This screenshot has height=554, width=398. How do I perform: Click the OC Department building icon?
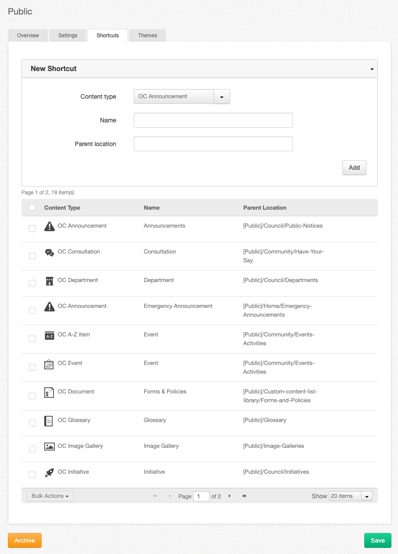(x=50, y=280)
